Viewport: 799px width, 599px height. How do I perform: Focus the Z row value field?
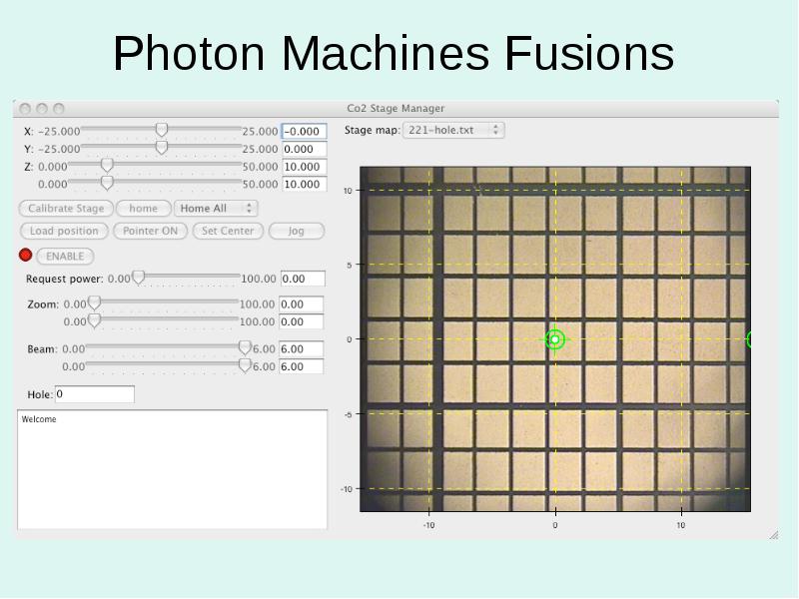point(304,167)
